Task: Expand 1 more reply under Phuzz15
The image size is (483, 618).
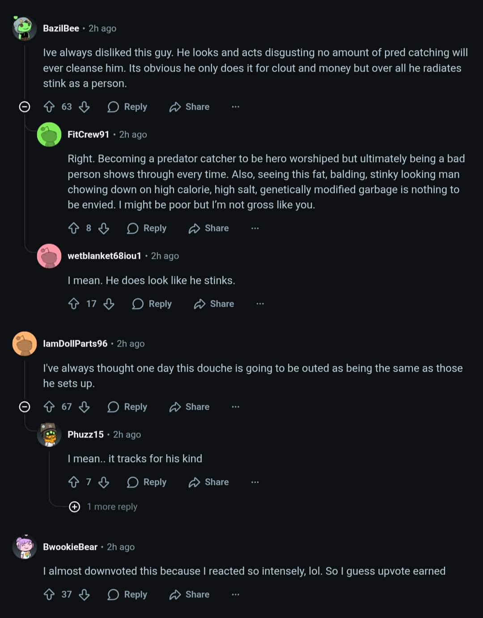Action: (x=103, y=506)
